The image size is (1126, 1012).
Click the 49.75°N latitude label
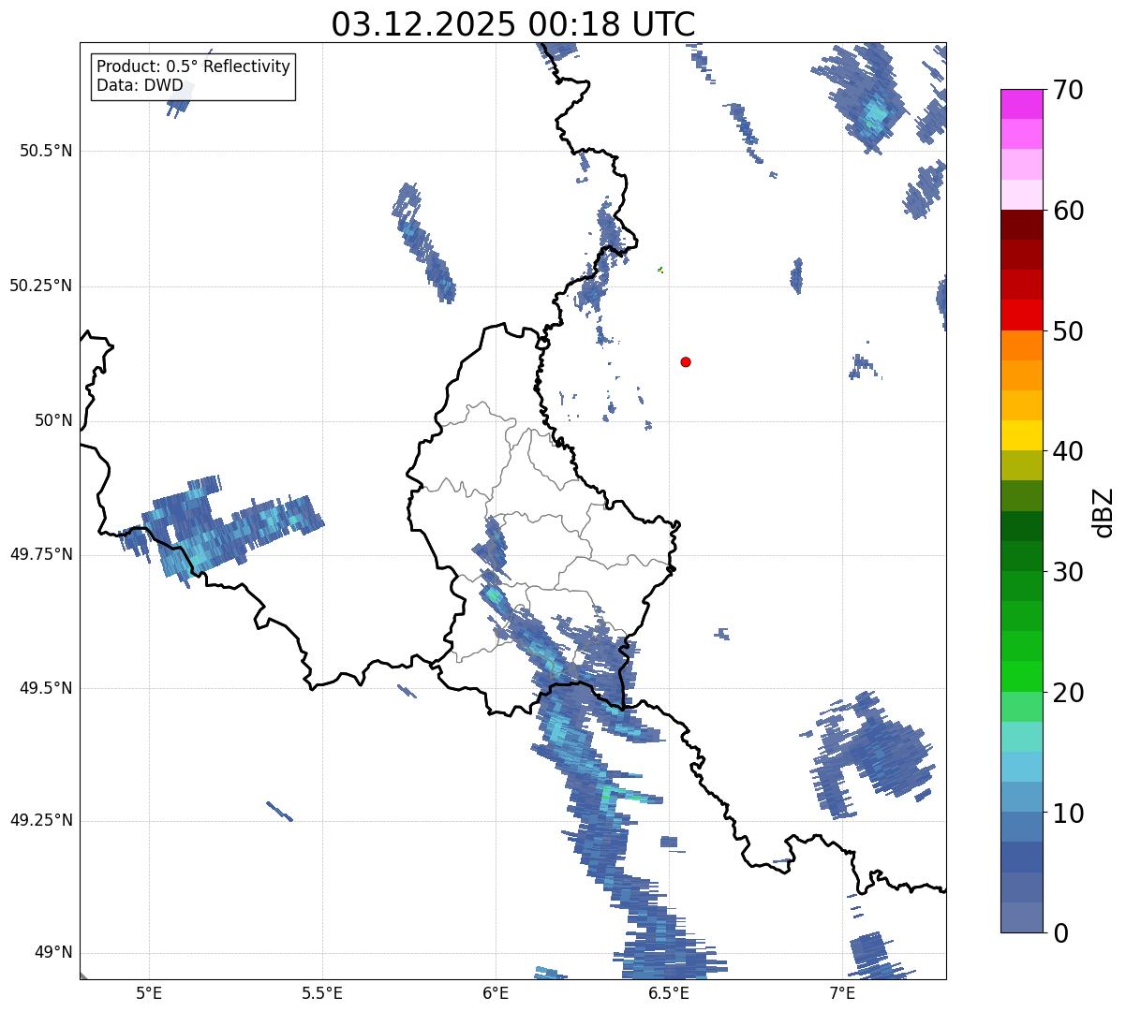40,554
